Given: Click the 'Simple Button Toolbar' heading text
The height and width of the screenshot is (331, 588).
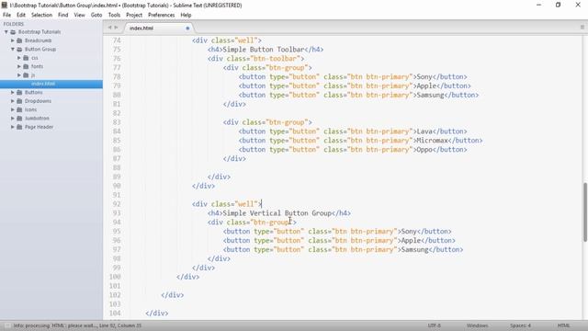Looking at the screenshot, I should point(264,50).
